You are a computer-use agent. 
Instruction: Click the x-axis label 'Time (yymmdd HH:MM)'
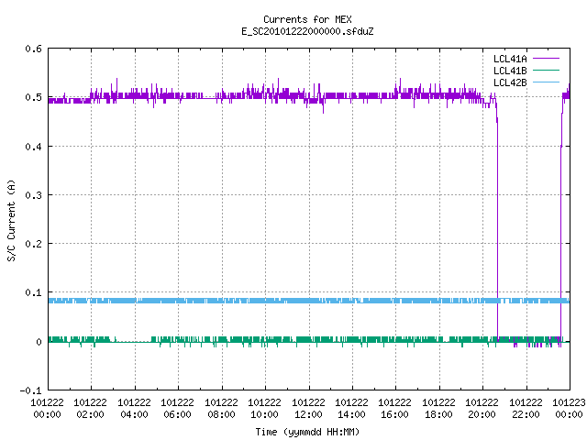click(x=307, y=432)
